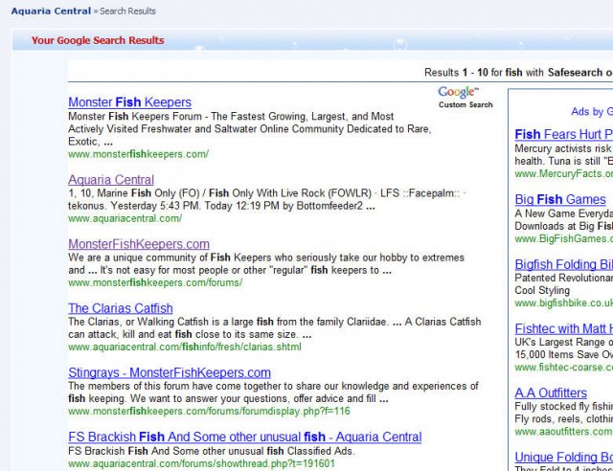
Task: Click the www.BigFishGames ad URL
Action: click(x=564, y=238)
